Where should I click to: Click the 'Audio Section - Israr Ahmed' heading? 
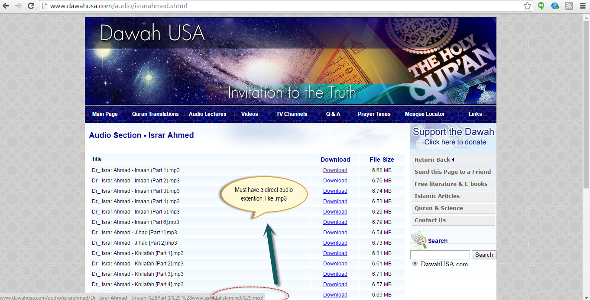tap(141, 135)
